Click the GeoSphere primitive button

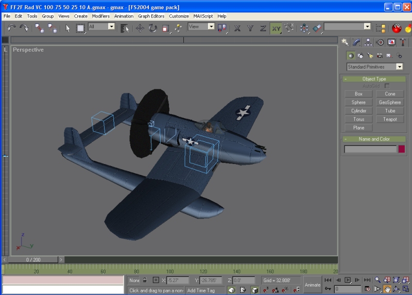[x=390, y=102]
